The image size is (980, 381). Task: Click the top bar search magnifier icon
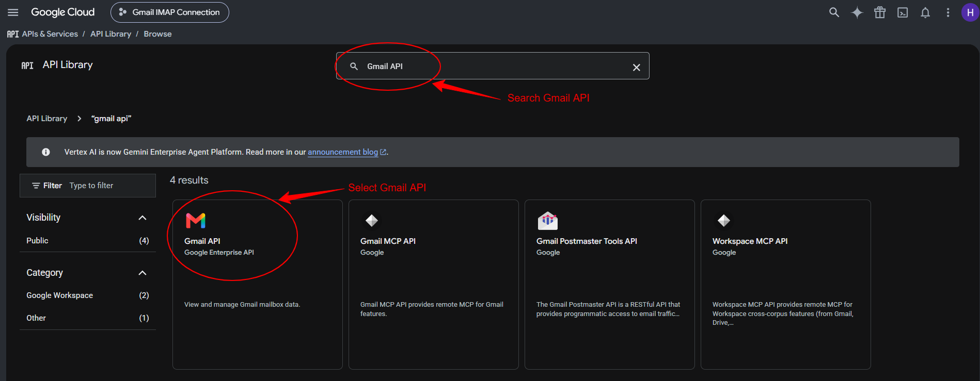point(834,12)
